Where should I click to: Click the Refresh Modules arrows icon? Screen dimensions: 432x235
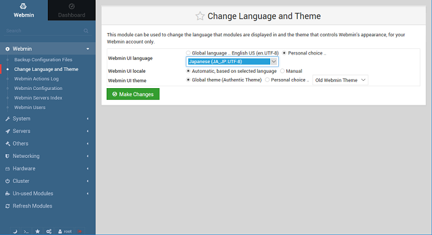(x=7, y=206)
